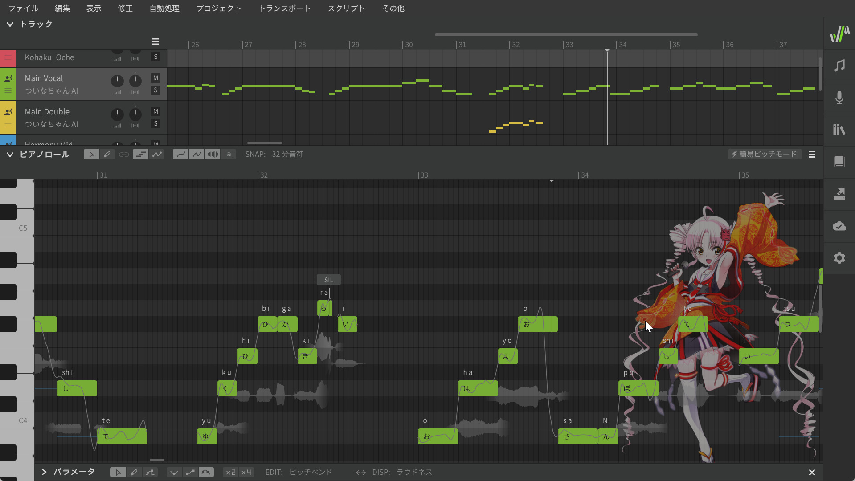The image size is (855, 481).
Task: Swap edit and display parameters arrow
Action: click(x=360, y=473)
